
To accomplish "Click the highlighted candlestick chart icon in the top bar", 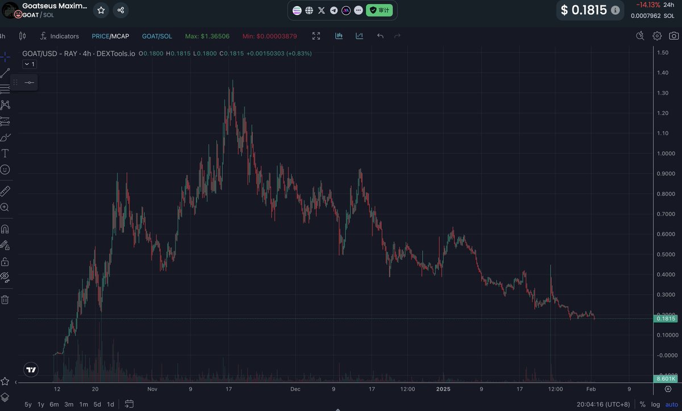I will [x=339, y=36].
